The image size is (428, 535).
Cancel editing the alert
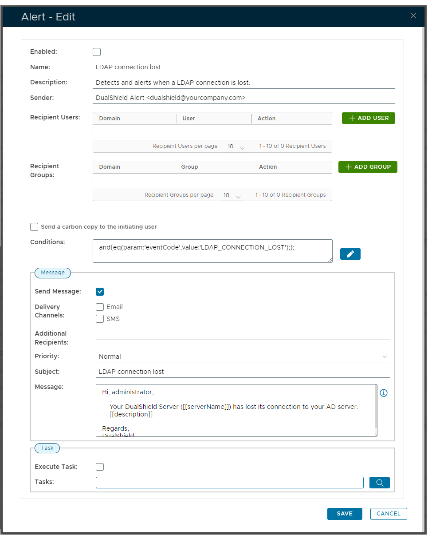click(389, 514)
